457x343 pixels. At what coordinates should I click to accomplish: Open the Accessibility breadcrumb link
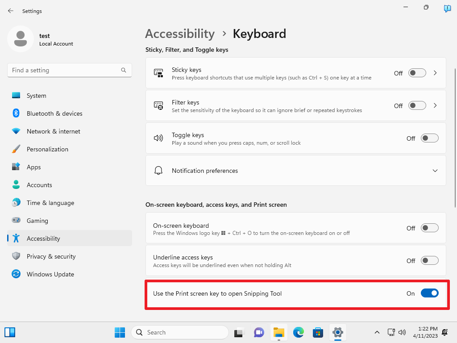click(179, 33)
